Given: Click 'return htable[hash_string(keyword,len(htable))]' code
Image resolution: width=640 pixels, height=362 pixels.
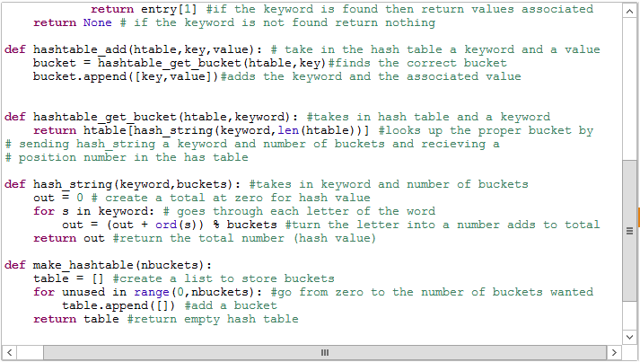Looking at the screenshot, I should click(201, 130).
